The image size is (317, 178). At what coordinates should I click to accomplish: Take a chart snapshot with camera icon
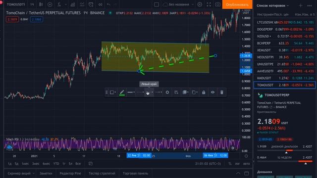click(217, 4)
